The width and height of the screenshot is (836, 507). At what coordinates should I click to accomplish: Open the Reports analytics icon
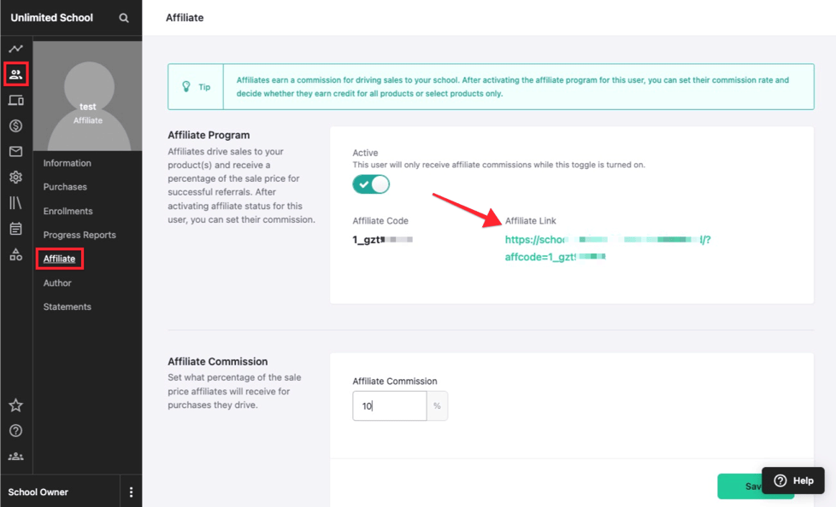15,49
